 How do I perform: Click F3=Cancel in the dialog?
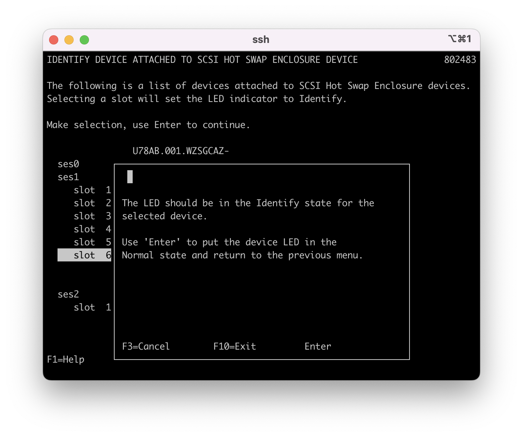point(146,347)
